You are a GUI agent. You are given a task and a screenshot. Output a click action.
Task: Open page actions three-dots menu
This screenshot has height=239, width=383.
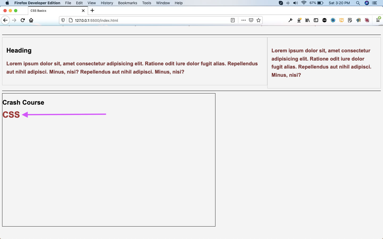(243, 20)
